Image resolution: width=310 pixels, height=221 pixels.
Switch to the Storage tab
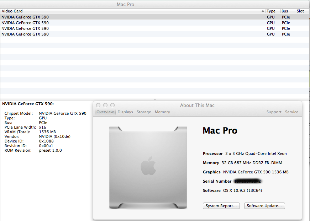click(144, 112)
